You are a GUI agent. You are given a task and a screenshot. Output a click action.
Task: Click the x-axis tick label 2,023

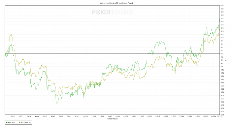click(x=21, y=116)
